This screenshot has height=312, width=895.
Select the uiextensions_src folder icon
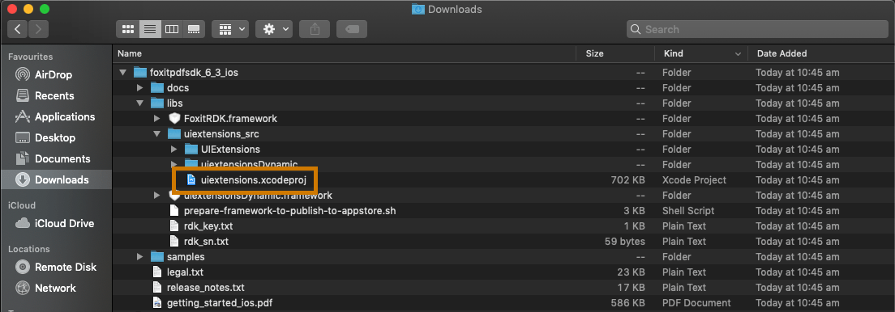click(174, 134)
